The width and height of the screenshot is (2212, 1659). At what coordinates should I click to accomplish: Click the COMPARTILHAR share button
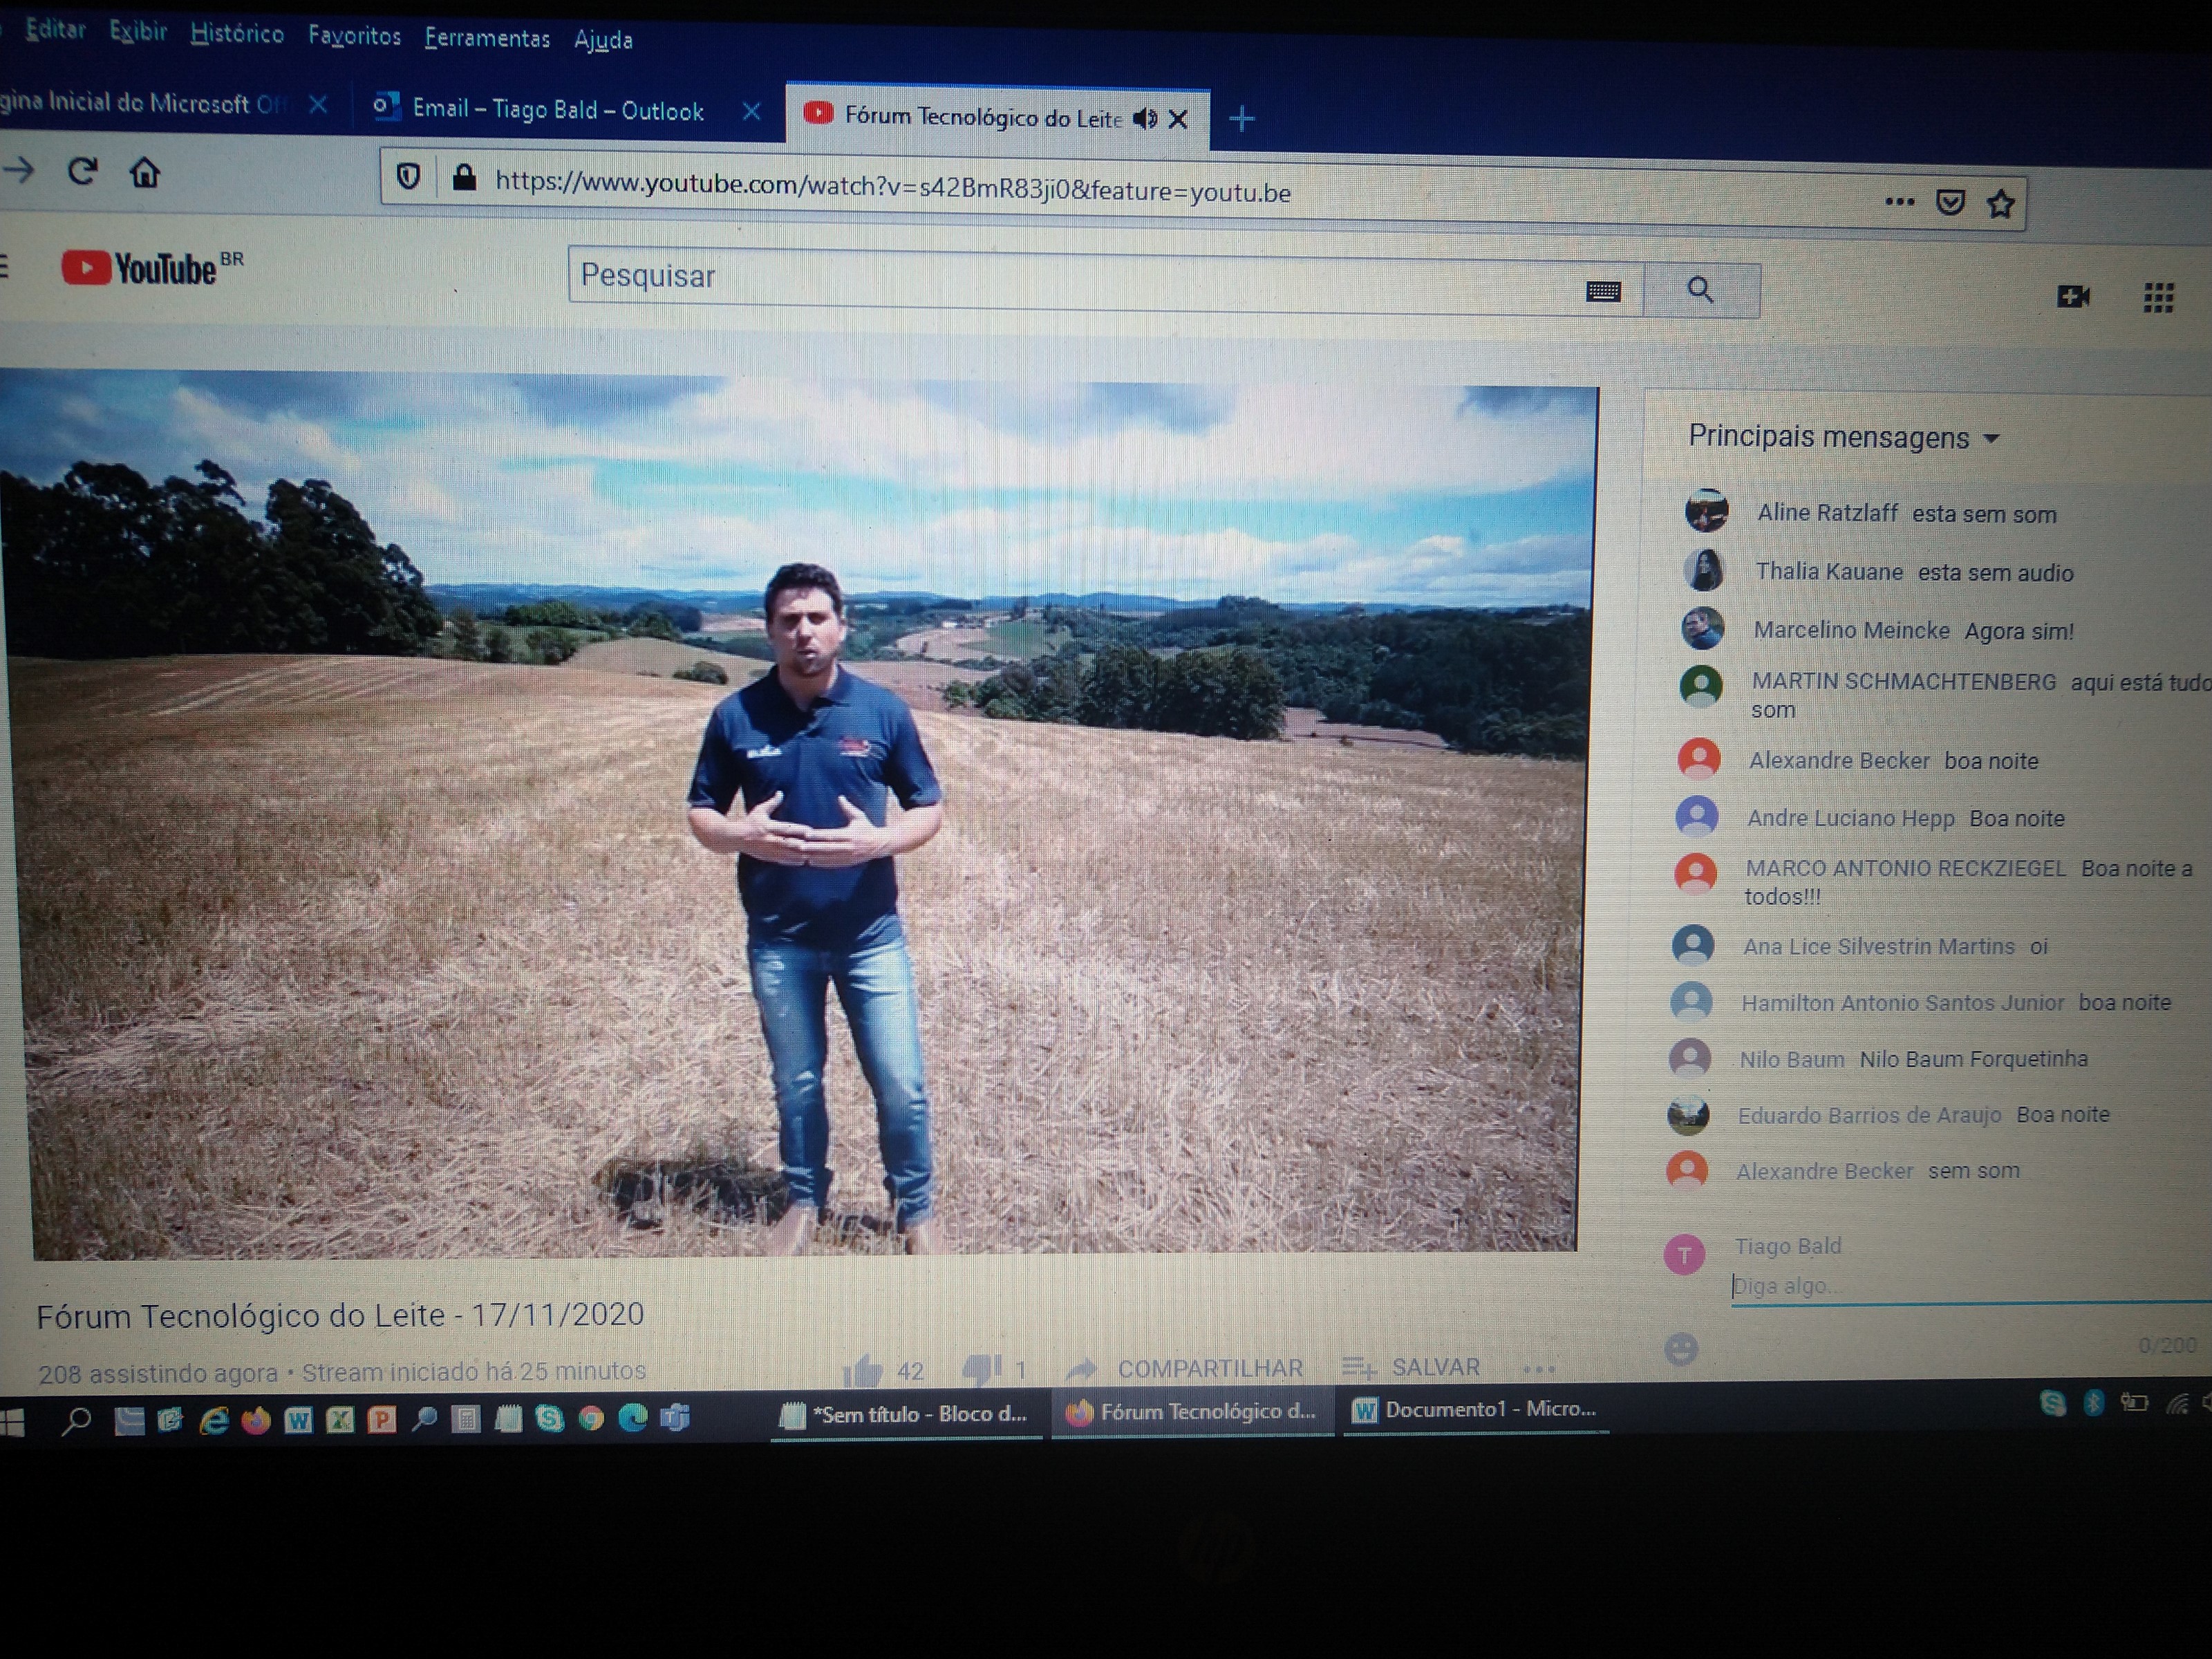[1185, 1368]
